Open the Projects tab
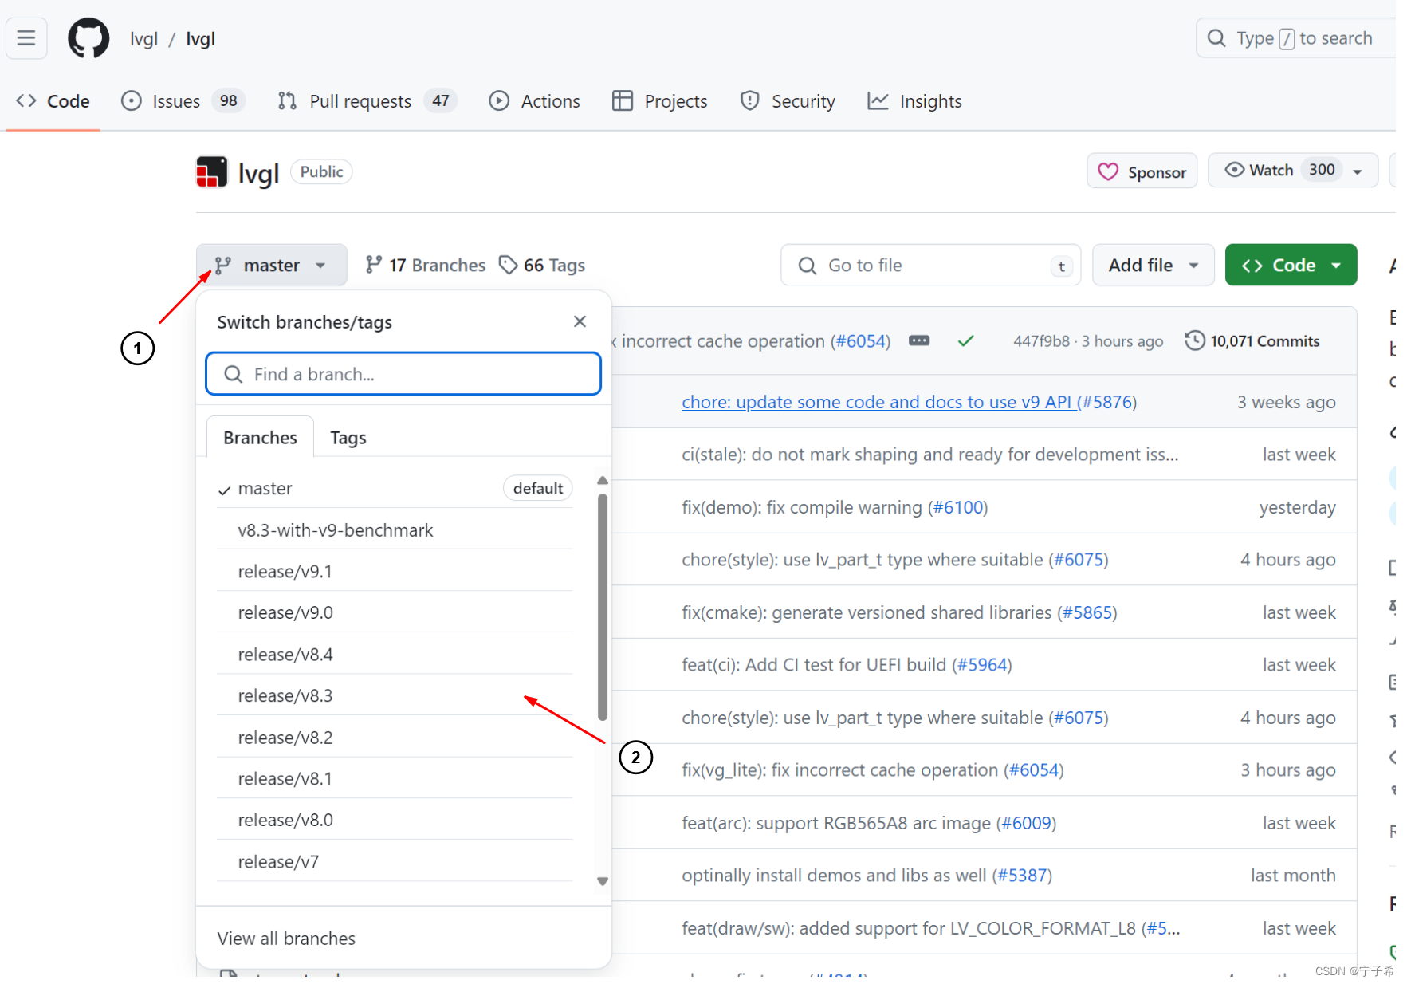Screen dimensions: 1407x984 (660, 101)
